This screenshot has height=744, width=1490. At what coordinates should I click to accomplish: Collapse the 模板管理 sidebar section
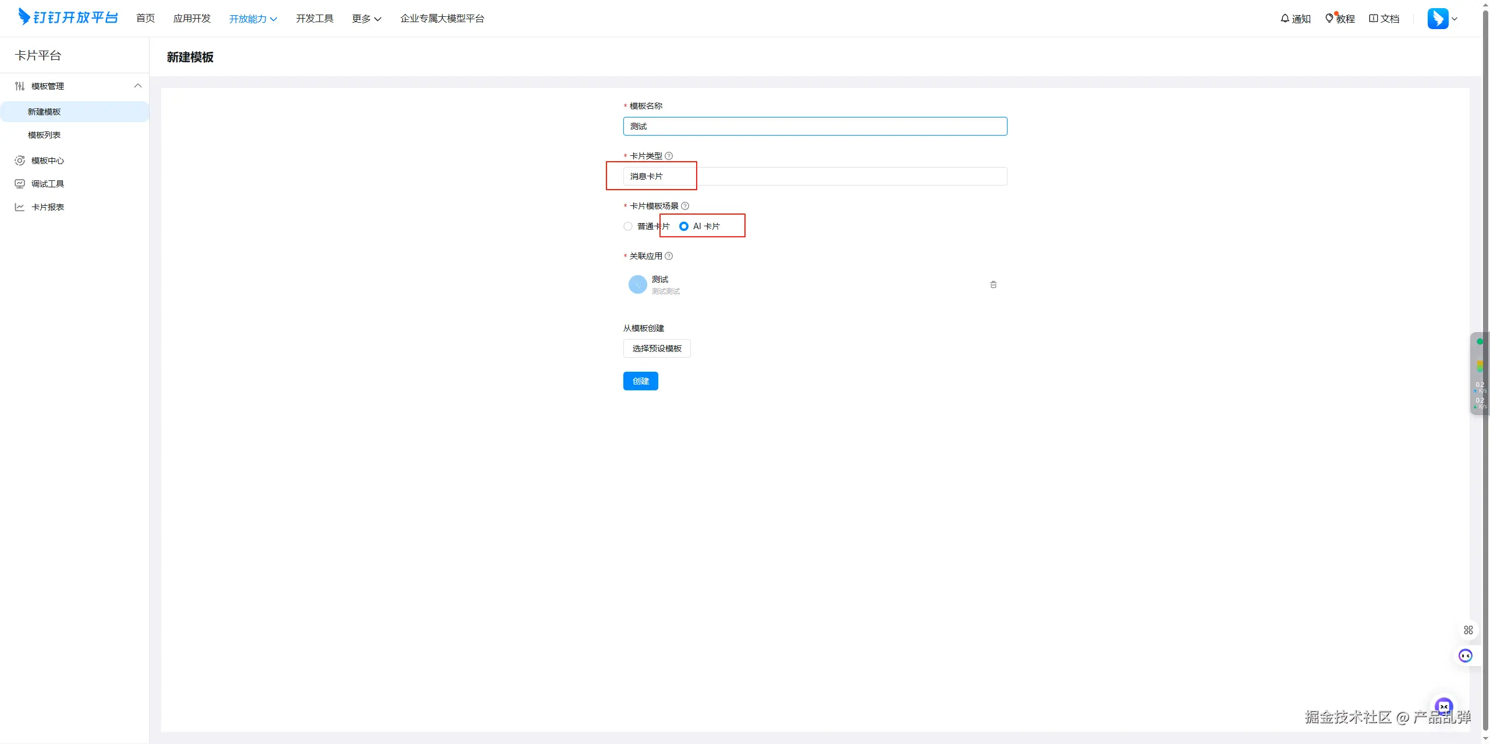click(x=137, y=86)
